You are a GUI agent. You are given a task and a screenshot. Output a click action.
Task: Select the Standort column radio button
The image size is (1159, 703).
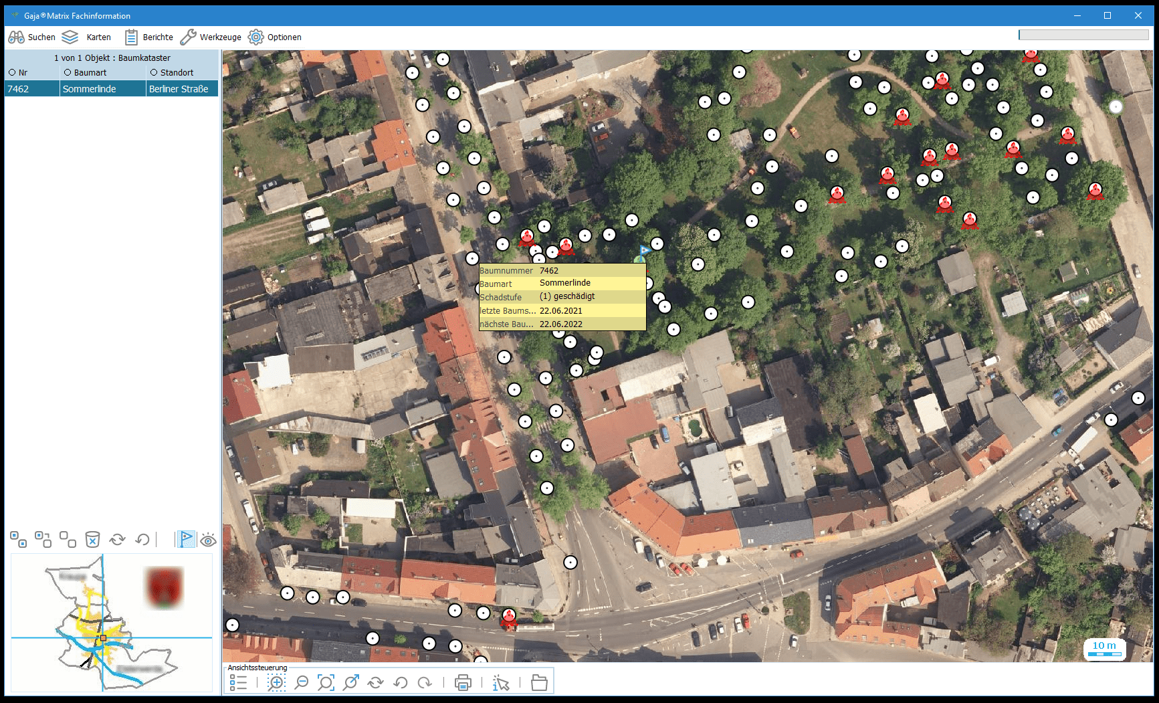154,72
